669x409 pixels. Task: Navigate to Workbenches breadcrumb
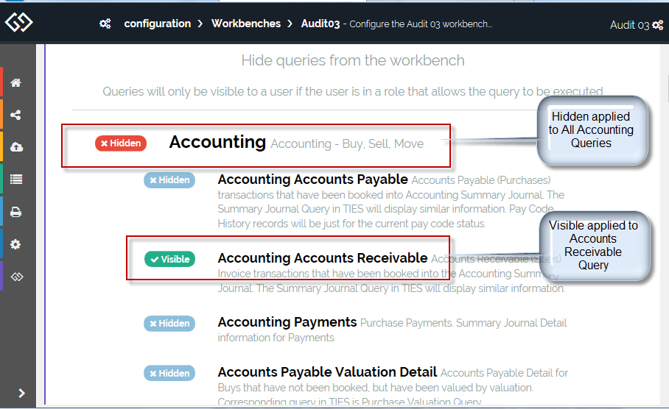(x=246, y=24)
